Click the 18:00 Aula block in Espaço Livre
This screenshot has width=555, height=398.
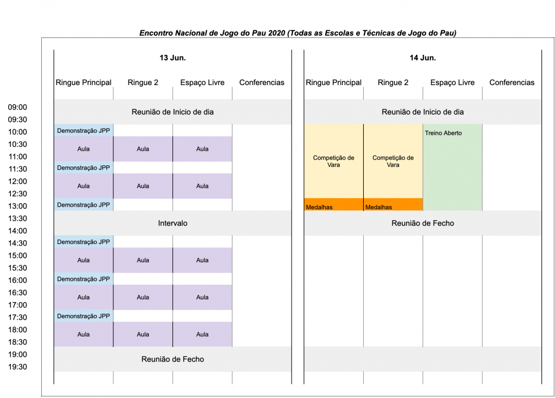[x=202, y=335]
